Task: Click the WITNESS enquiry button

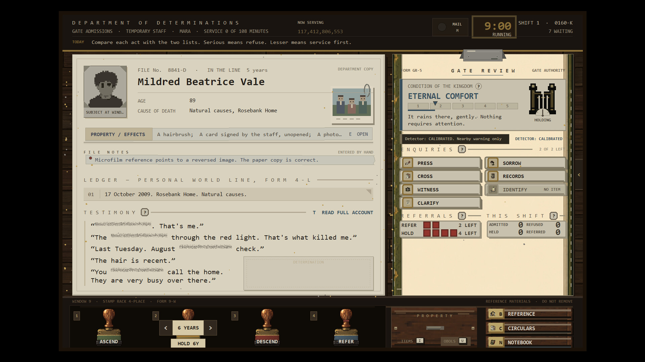Action: coord(440,189)
